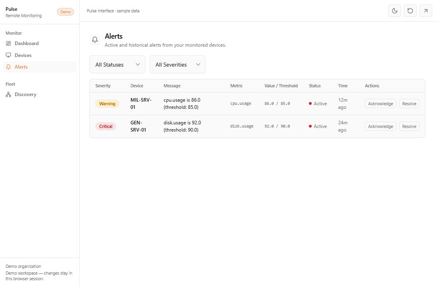Click message 'cpu.usage is 86.0 (threshold: 85.0)'
Image resolution: width=439 pixels, height=287 pixels.
[182, 104]
